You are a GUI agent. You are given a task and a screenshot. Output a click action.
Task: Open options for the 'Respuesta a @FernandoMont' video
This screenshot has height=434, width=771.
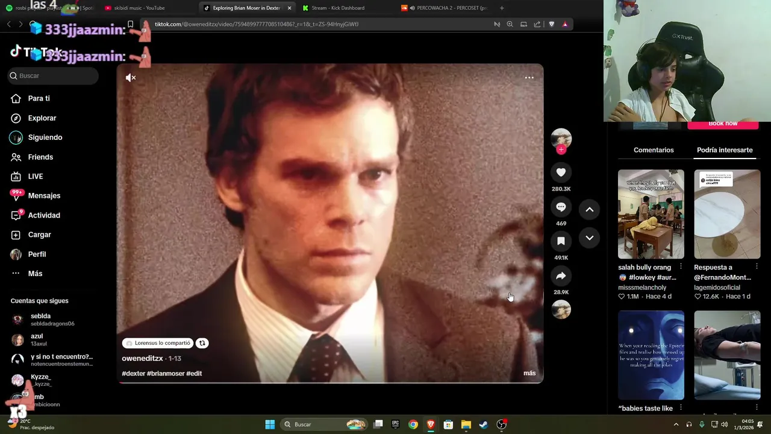757,266
